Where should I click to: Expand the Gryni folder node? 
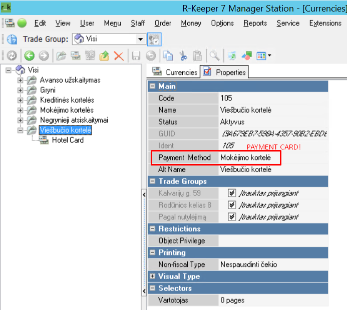20,90
